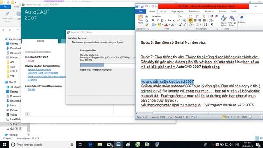Screen dimensions: 263x148
Task: Switch to the Insert tab in Word
Action: (163, 12)
